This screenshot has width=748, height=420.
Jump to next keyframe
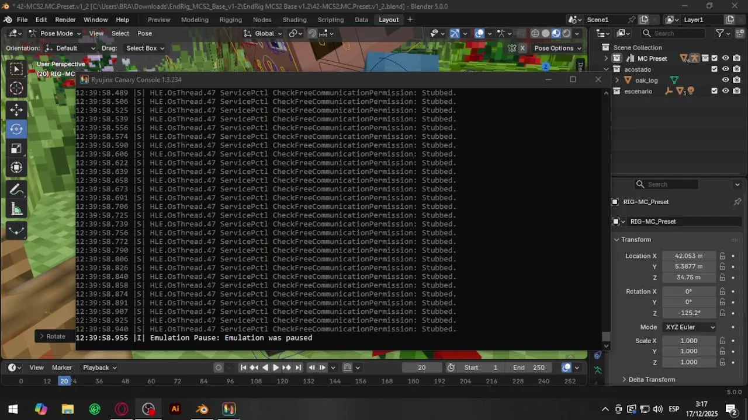[287, 367]
